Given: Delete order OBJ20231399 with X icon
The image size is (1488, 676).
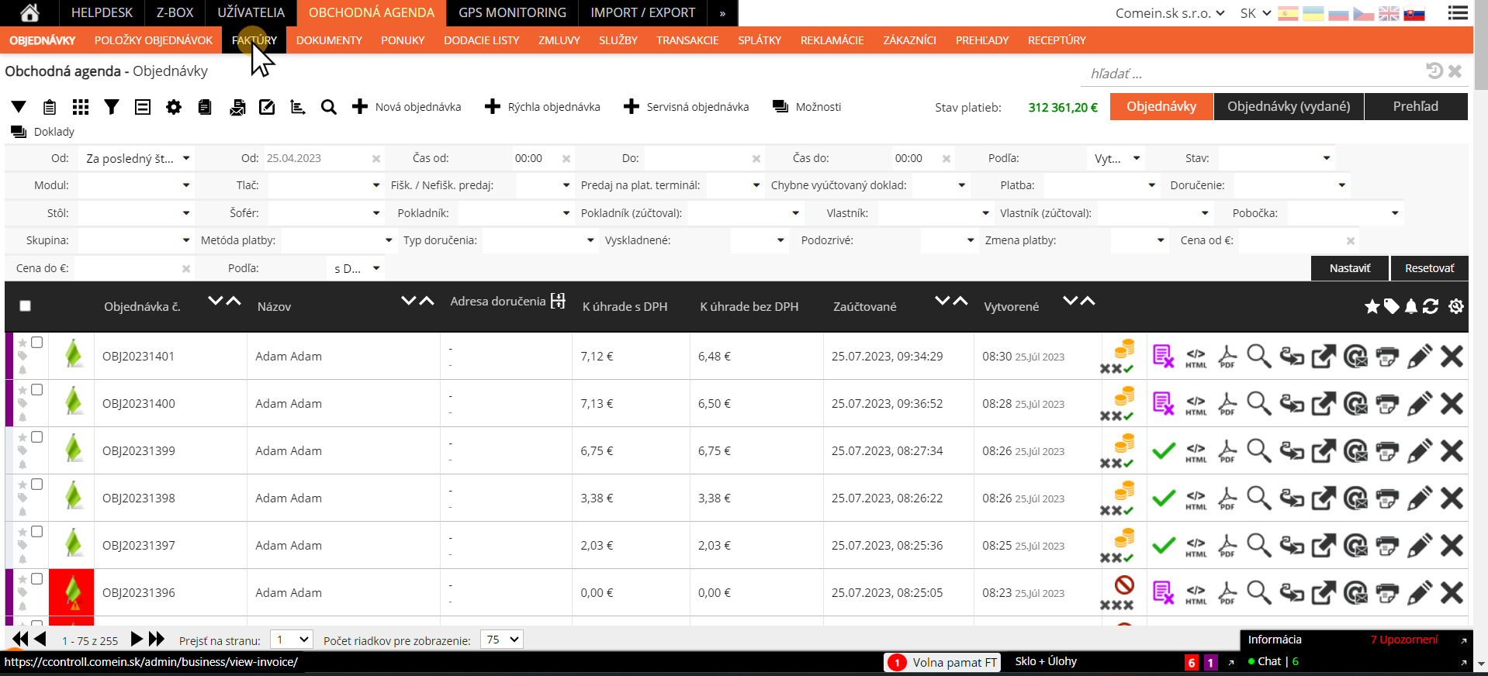Looking at the screenshot, I should (x=1452, y=451).
